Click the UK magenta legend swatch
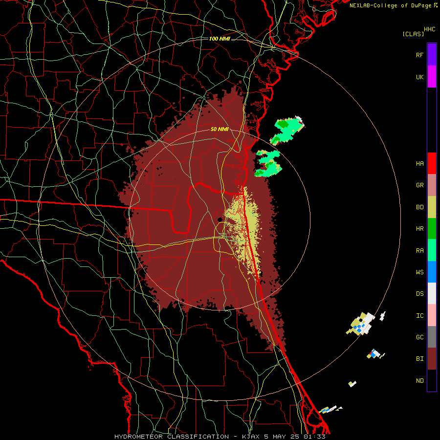The width and height of the screenshot is (440, 440). coord(432,77)
